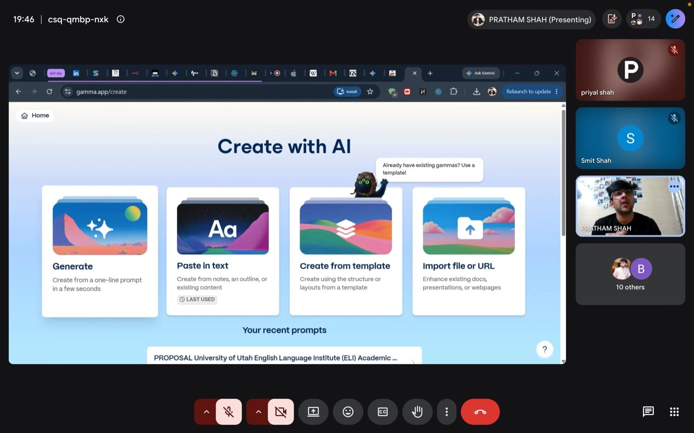
Task: Click the 'Your recent prompts' heading
Action: coord(284,330)
